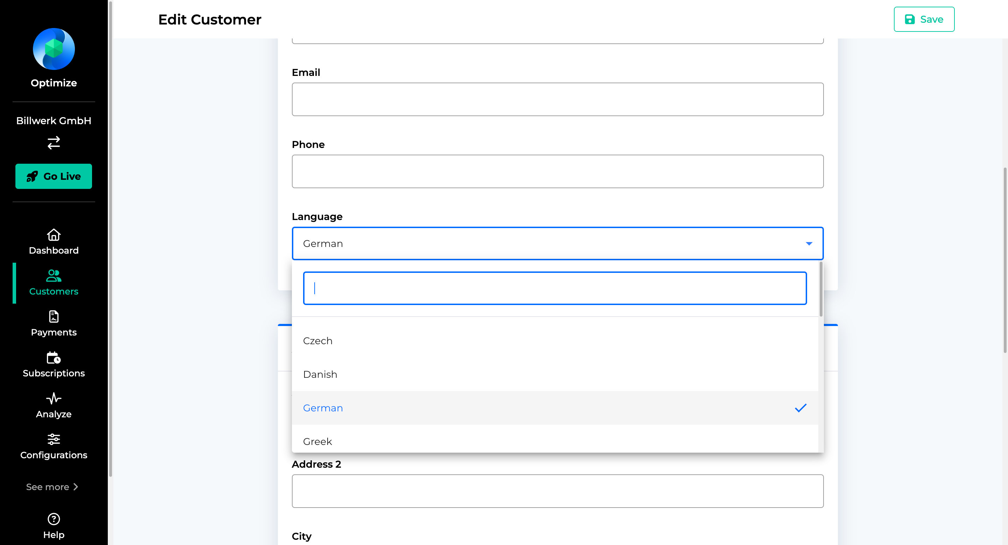
Task: Toggle the switch icon near Billwerk GmbH
Action: click(x=54, y=143)
